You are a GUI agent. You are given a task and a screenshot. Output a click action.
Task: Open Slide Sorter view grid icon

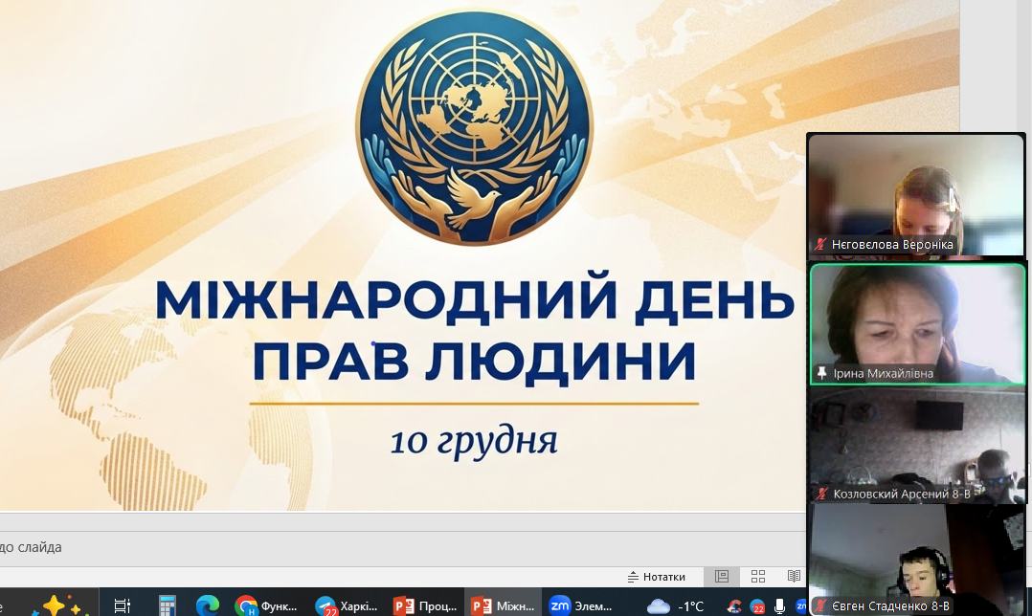[x=758, y=577]
